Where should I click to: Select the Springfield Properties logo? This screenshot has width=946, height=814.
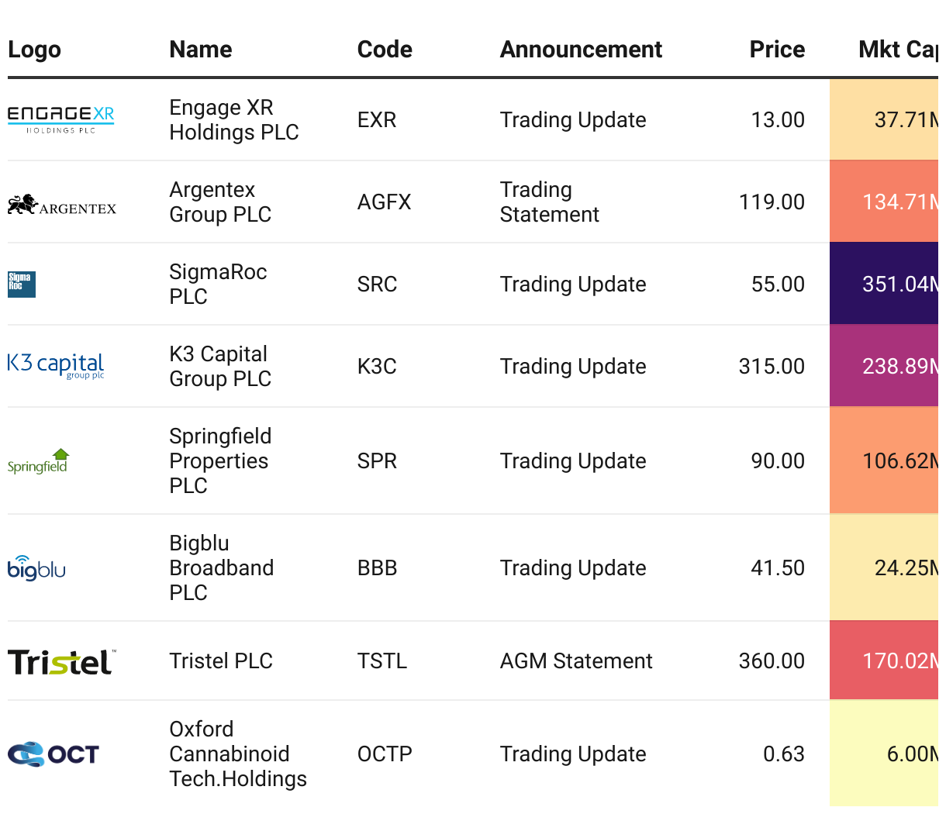[38, 461]
